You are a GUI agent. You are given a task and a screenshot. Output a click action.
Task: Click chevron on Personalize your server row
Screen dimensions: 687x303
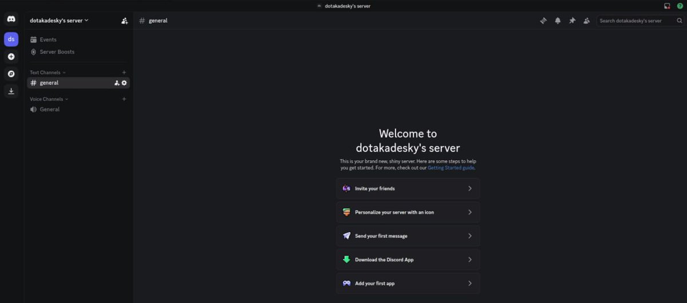[470, 212]
